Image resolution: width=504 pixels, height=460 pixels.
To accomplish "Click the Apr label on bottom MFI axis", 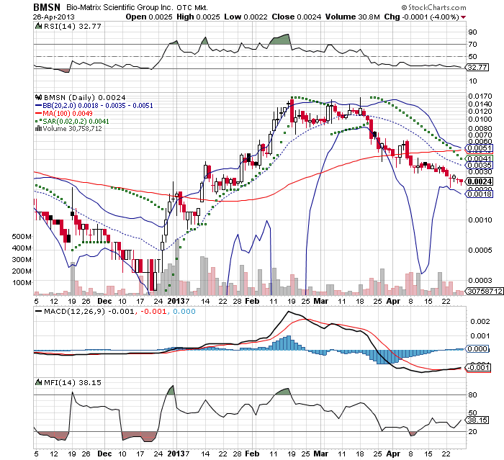I will tap(393, 454).
